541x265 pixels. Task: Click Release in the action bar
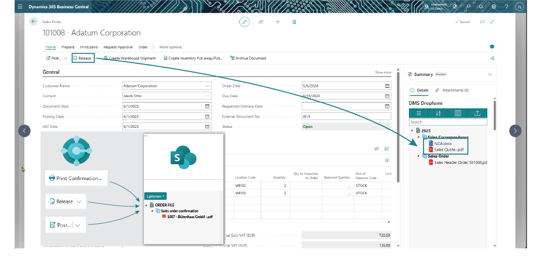point(83,58)
